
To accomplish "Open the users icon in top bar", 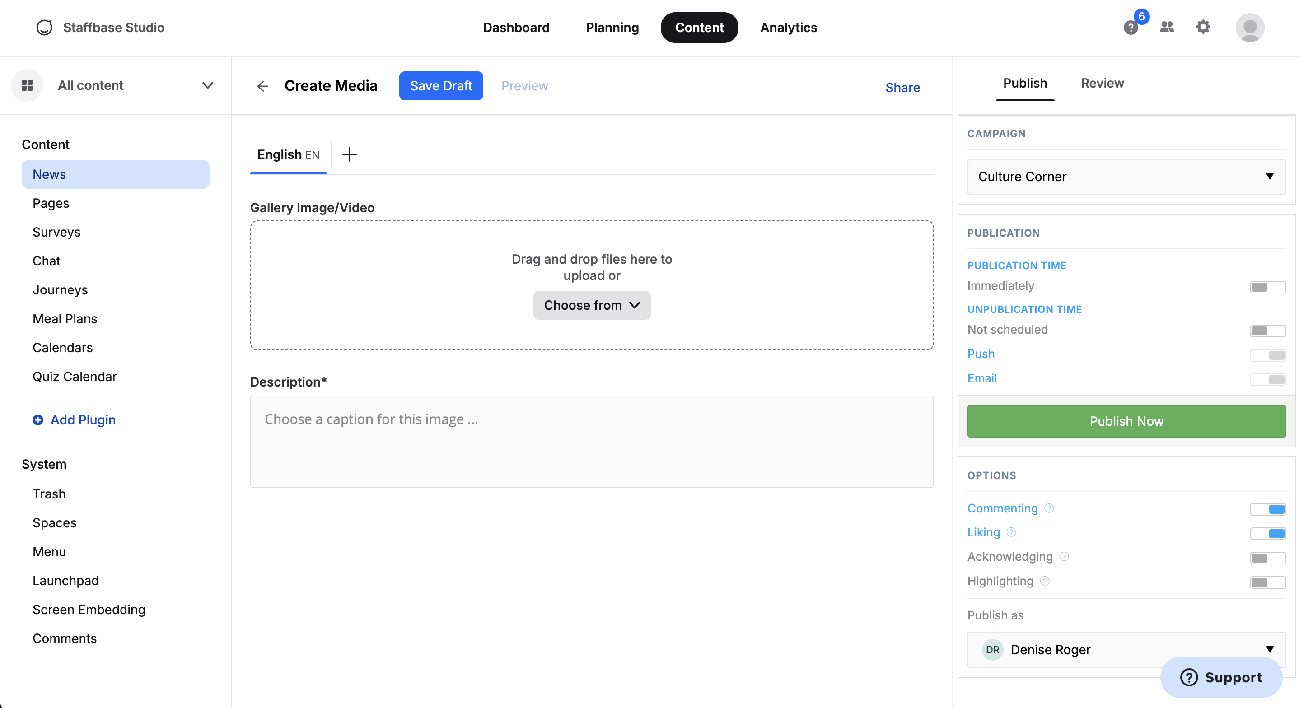I will click(1167, 27).
